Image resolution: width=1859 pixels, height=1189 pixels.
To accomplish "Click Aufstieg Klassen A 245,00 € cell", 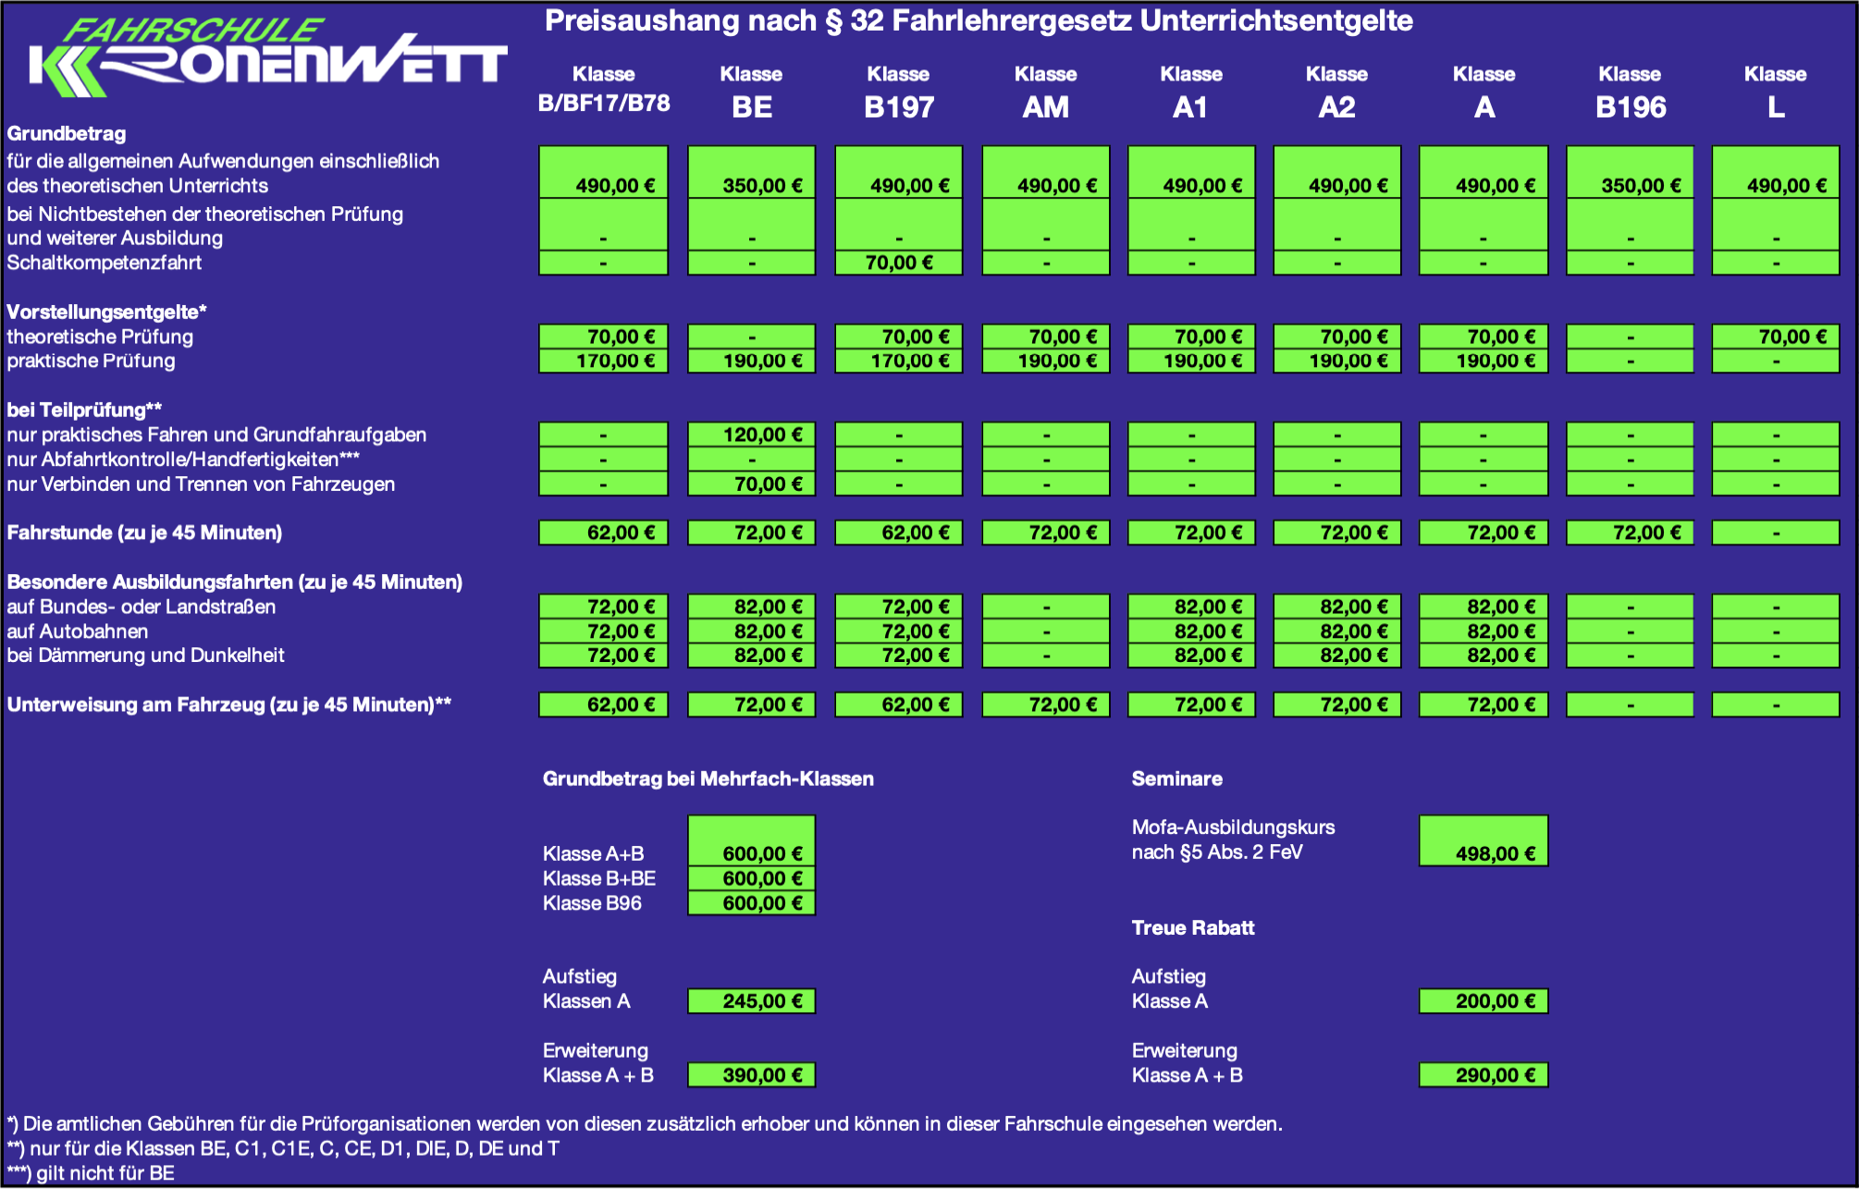I will [x=751, y=1001].
